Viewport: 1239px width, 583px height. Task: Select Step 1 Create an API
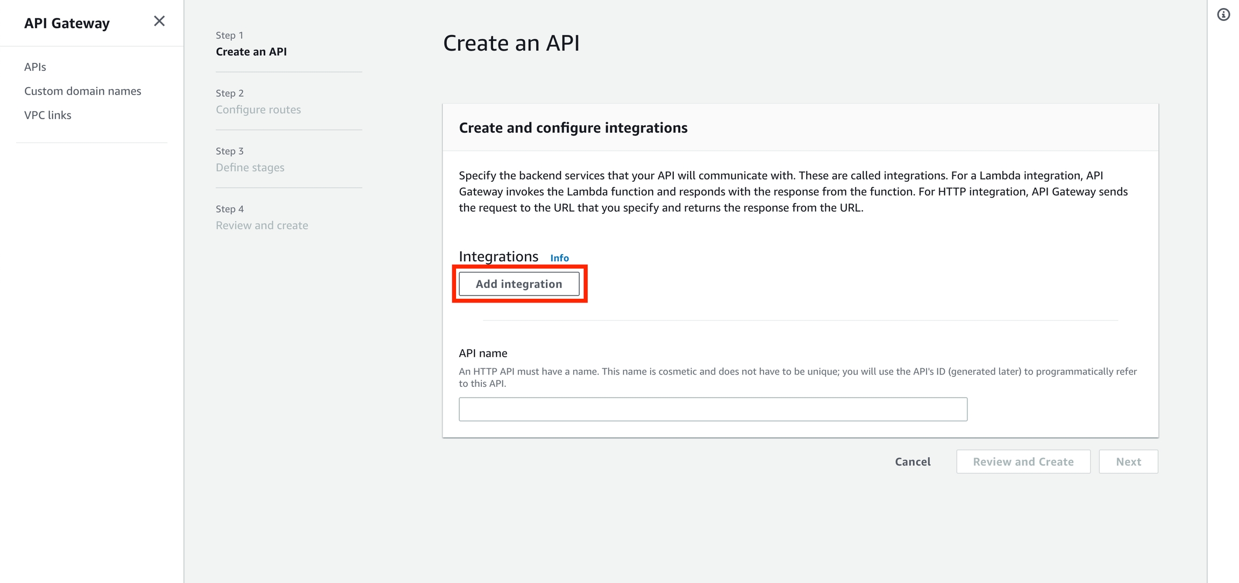click(x=251, y=52)
